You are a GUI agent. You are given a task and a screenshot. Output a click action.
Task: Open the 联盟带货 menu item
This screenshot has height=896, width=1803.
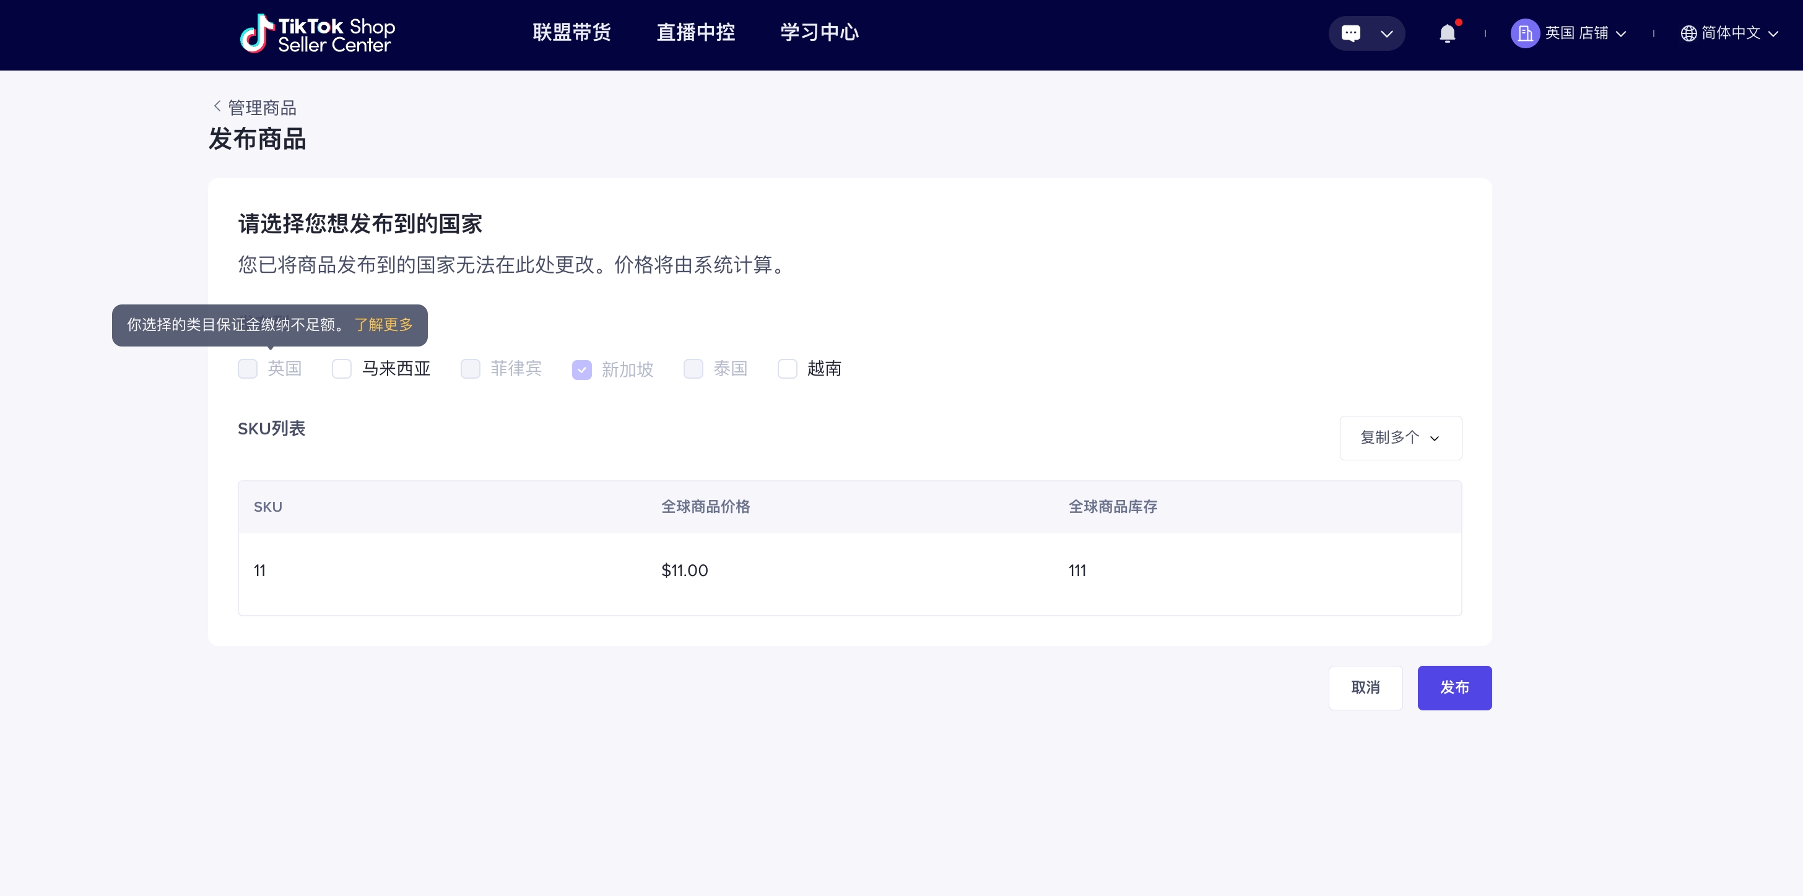[x=571, y=32]
